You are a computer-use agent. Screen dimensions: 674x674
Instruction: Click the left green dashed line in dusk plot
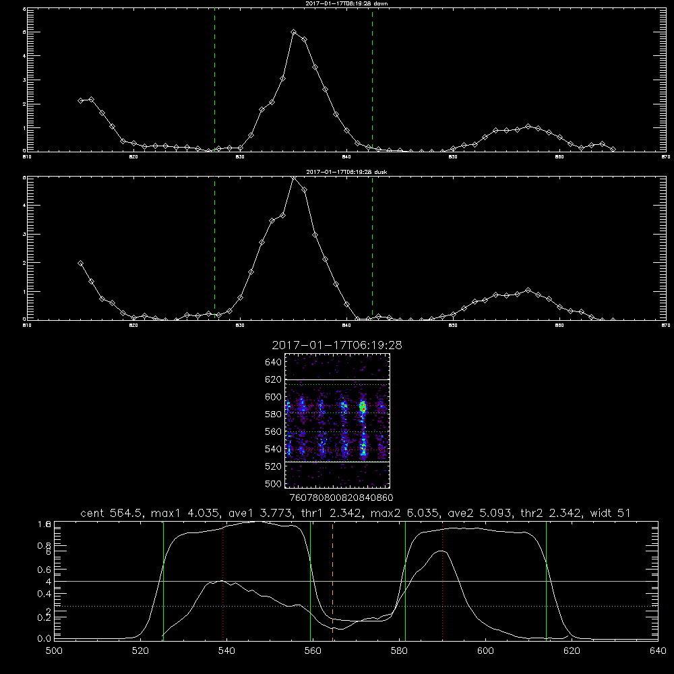214,248
